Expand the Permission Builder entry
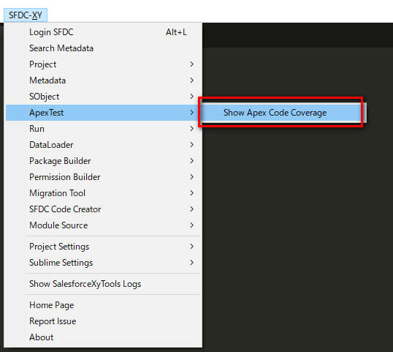 (x=103, y=177)
